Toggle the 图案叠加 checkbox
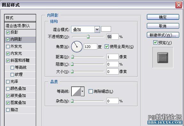Viewport: 184px width, 126px height. point(8,103)
